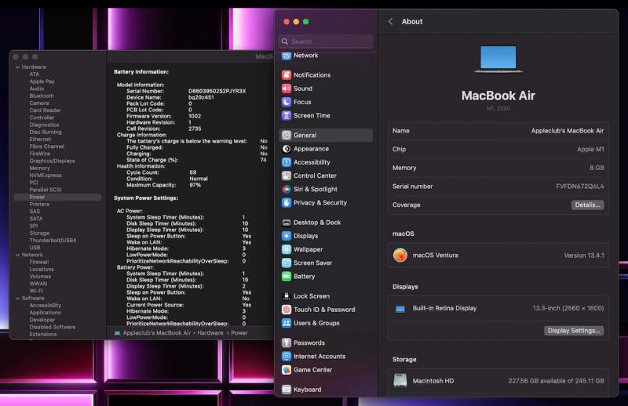Select Apple Pay in Hardware list

42,82
